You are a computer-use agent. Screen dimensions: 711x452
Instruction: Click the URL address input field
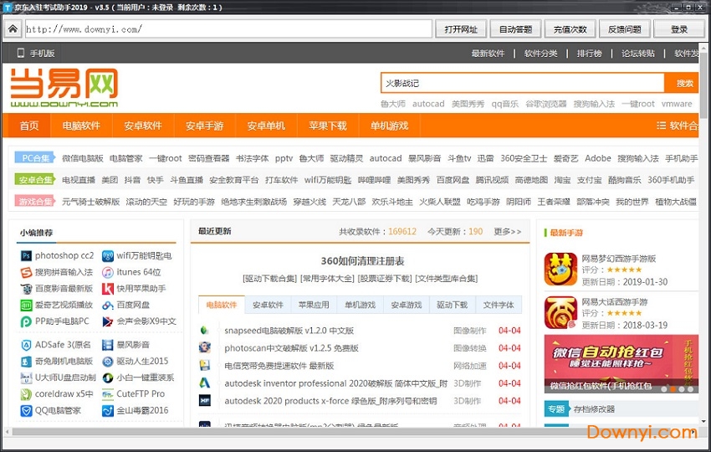tap(226, 29)
